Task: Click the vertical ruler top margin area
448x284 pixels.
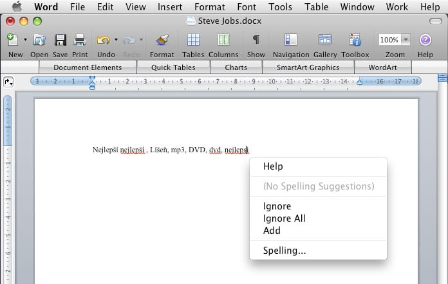Action: [8, 121]
